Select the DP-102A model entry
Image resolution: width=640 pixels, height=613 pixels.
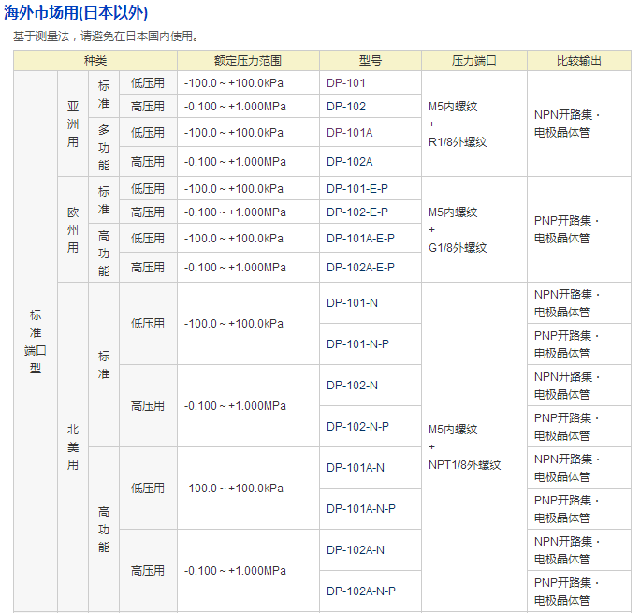click(349, 161)
